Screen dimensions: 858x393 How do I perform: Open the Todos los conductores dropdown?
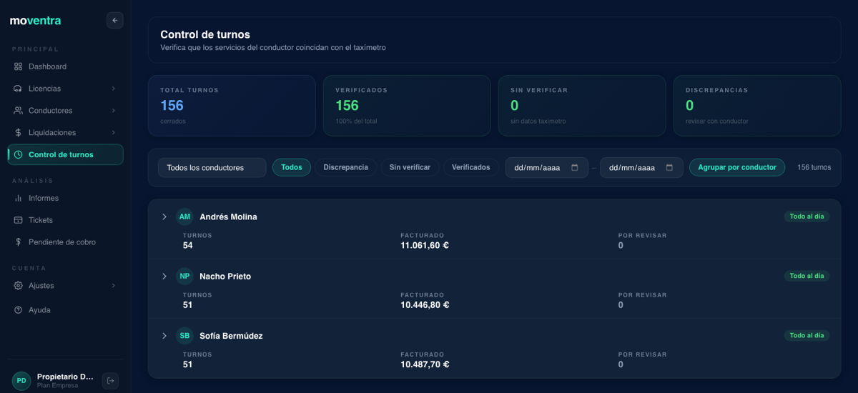click(212, 168)
